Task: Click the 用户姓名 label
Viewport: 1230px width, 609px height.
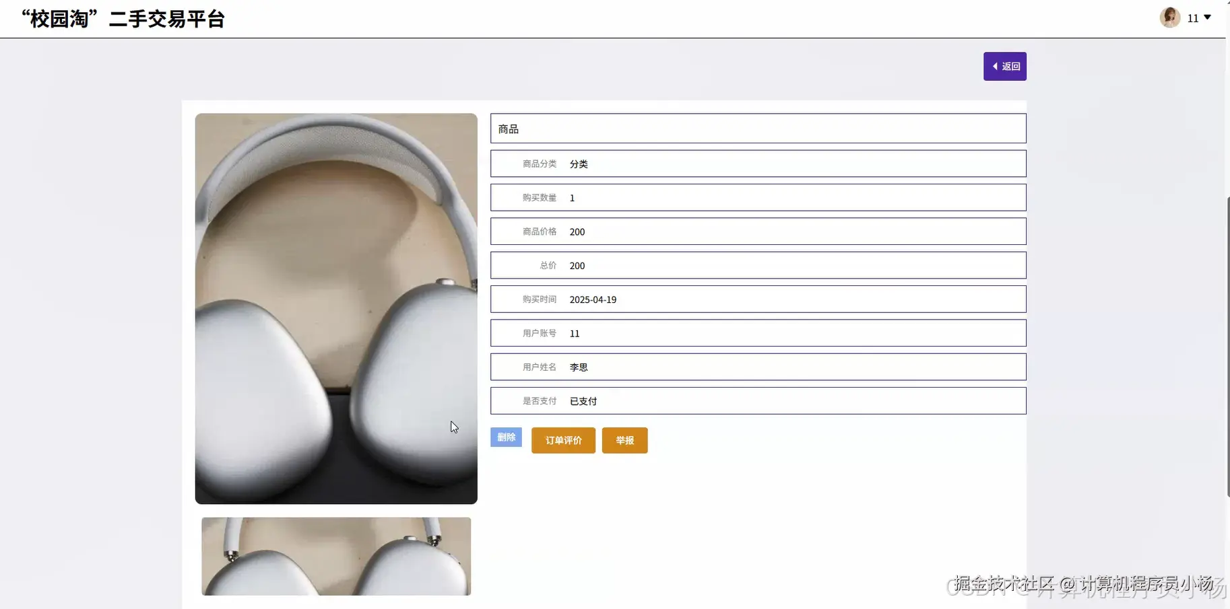Action: coord(540,367)
